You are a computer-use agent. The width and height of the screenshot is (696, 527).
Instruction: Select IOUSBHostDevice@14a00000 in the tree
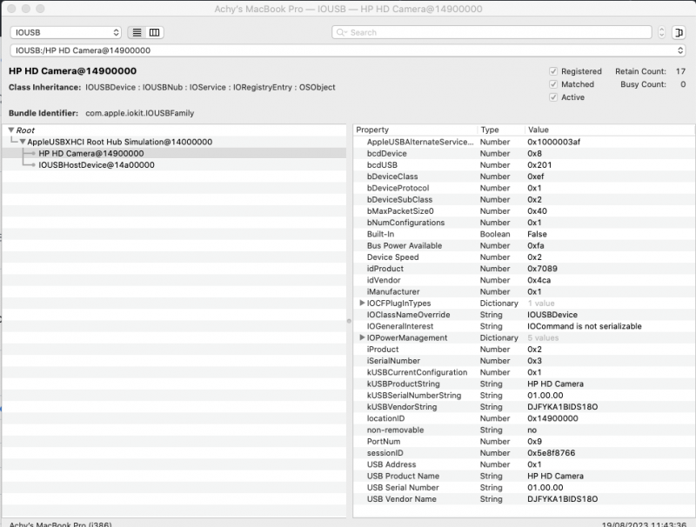(97, 164)
